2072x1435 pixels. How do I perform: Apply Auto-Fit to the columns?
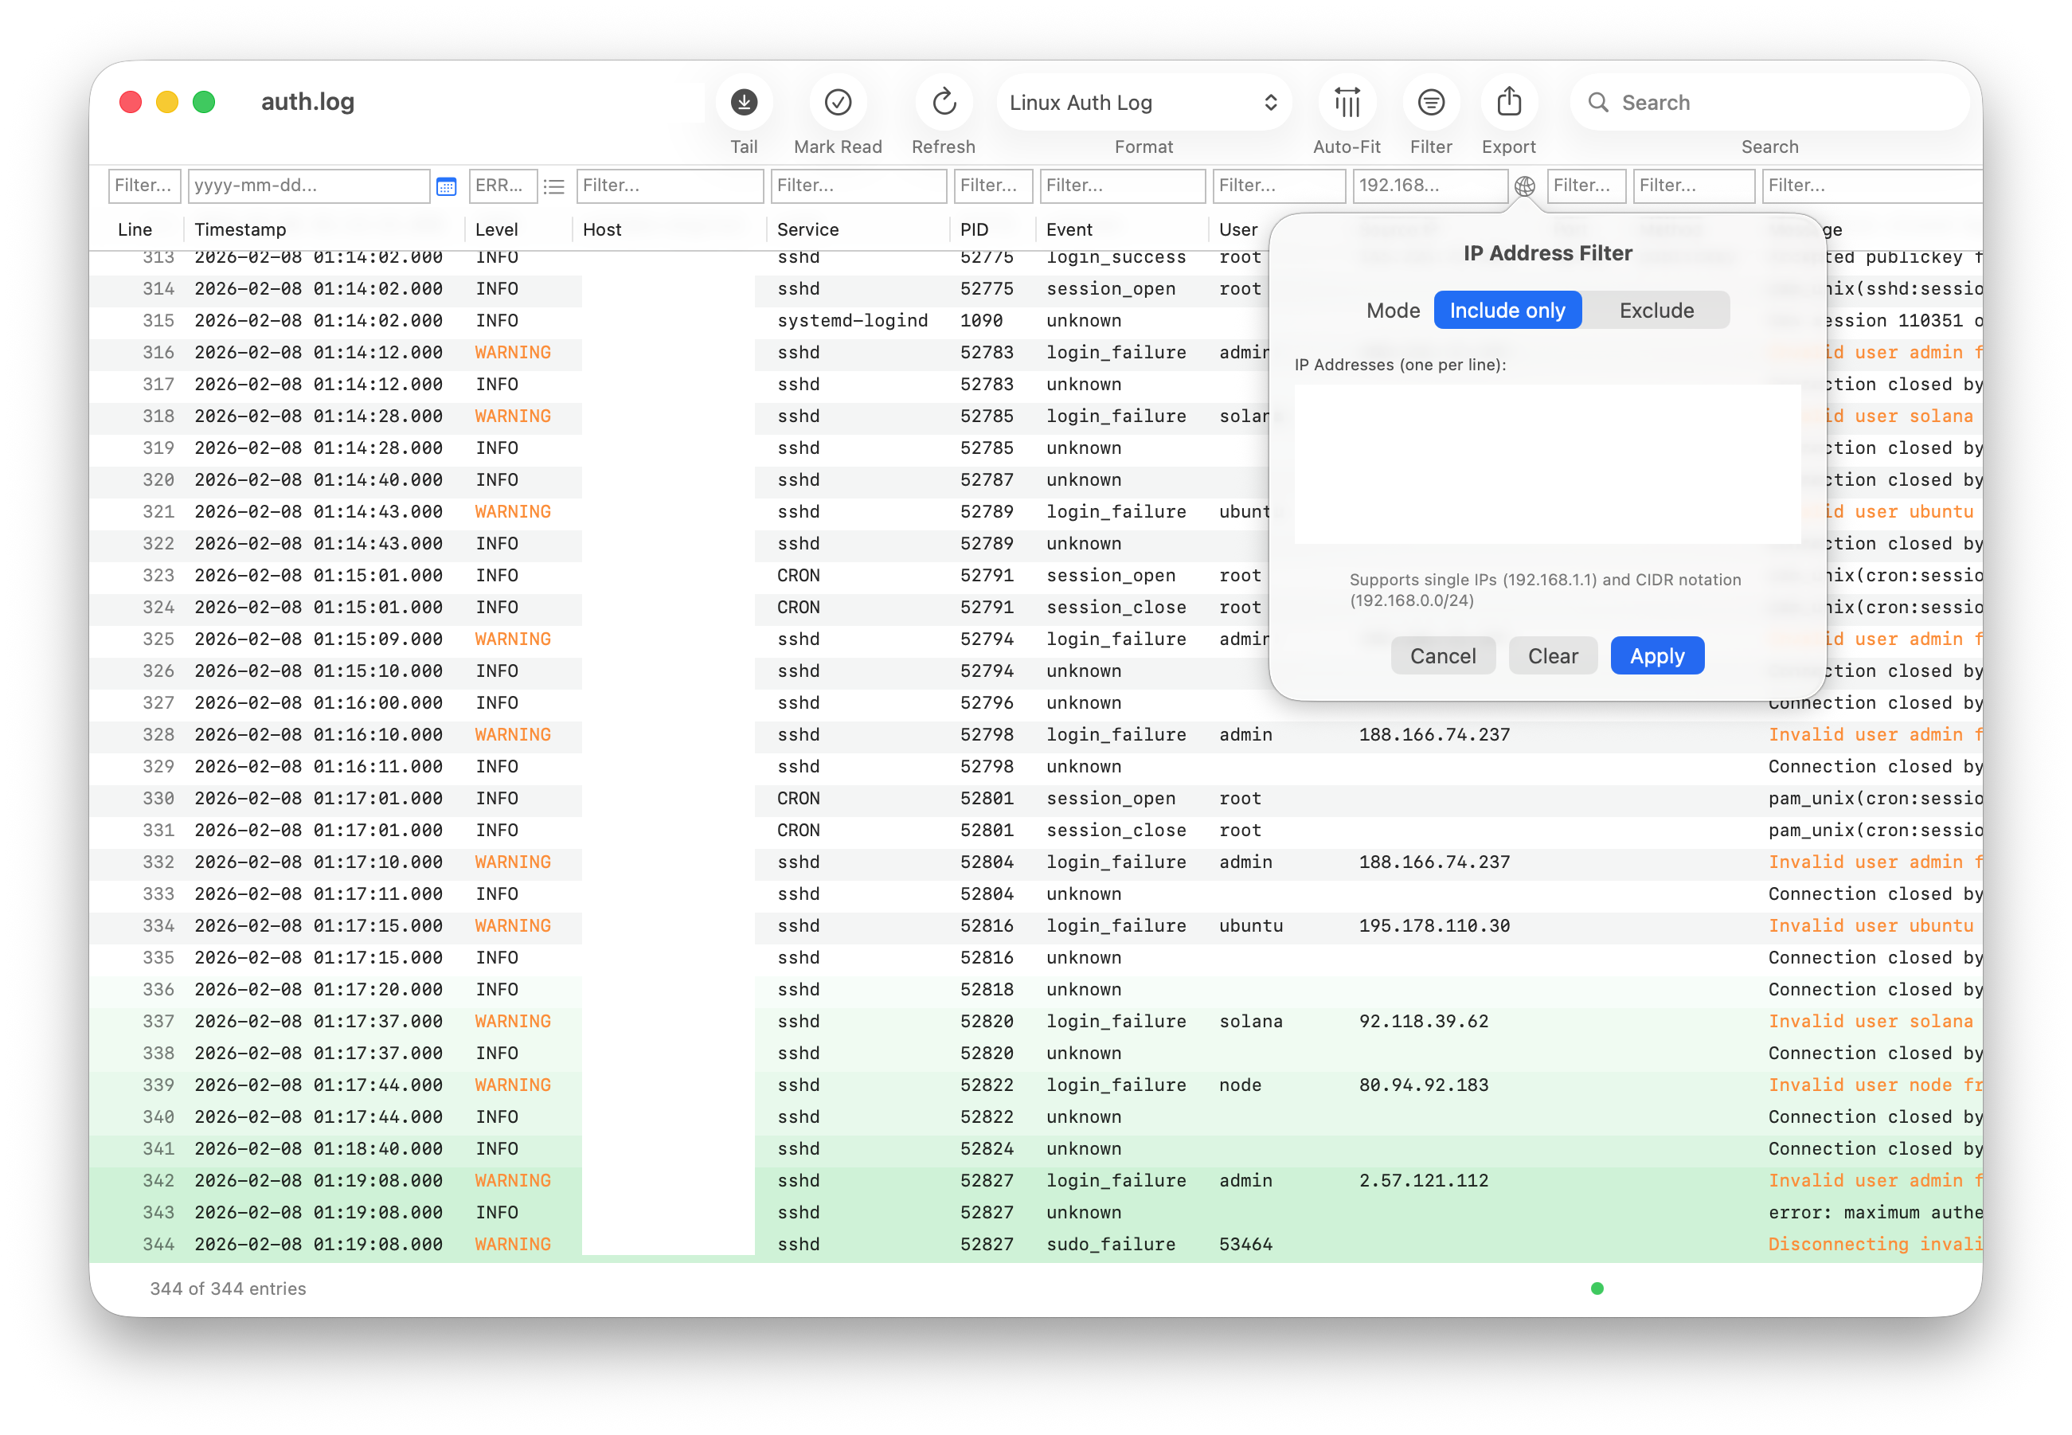(x=1346, y=102)
